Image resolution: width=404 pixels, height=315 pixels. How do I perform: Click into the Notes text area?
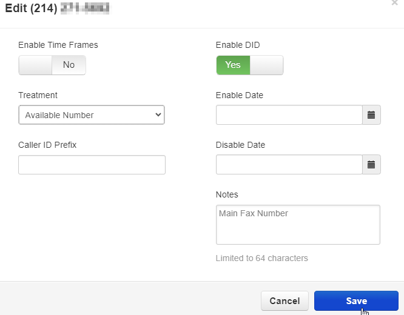[298, 225]
